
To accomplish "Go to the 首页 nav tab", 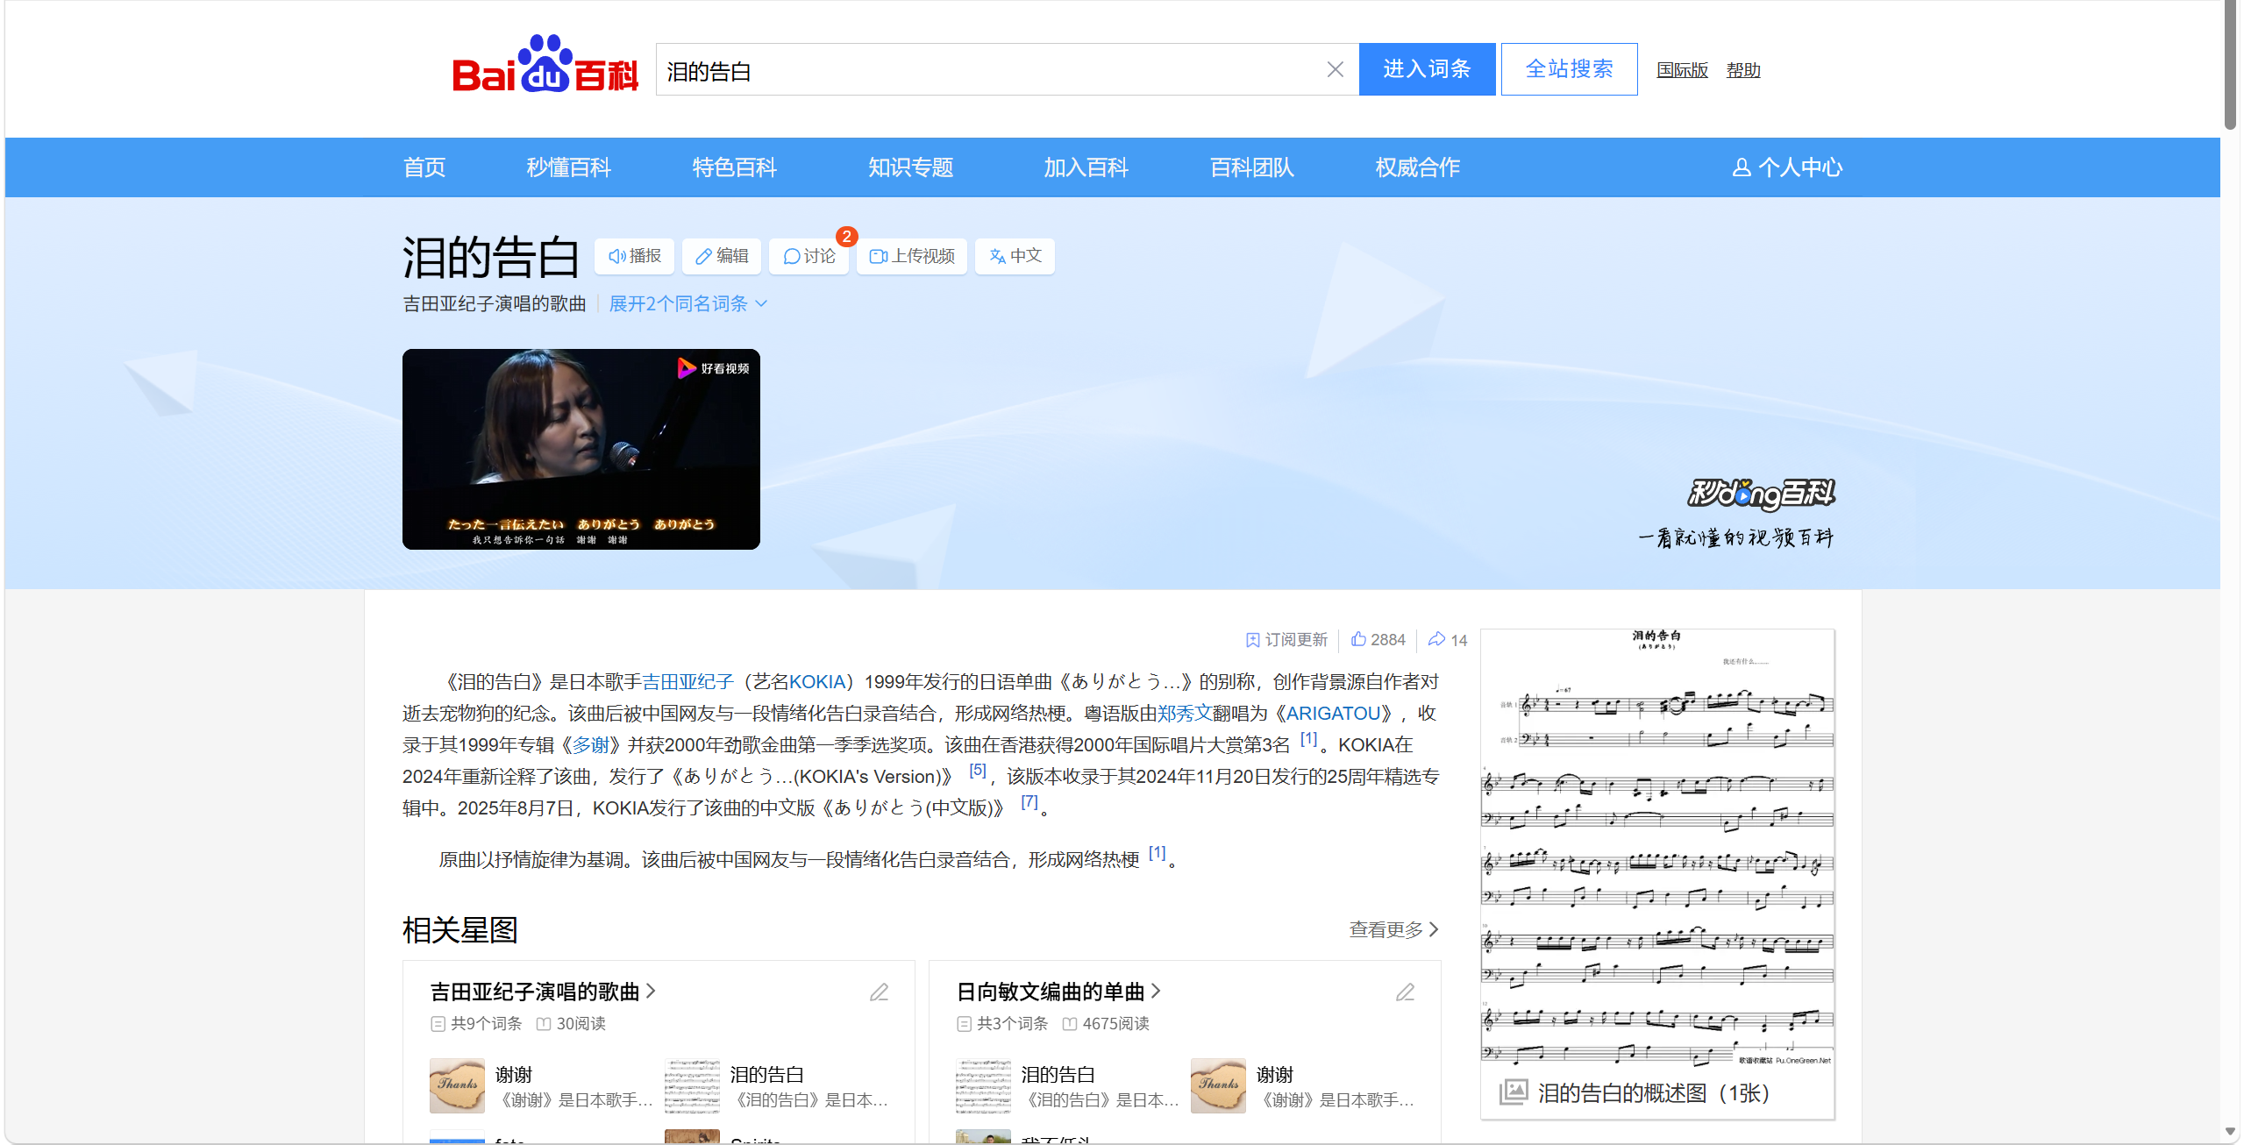I will coord(424,167).
